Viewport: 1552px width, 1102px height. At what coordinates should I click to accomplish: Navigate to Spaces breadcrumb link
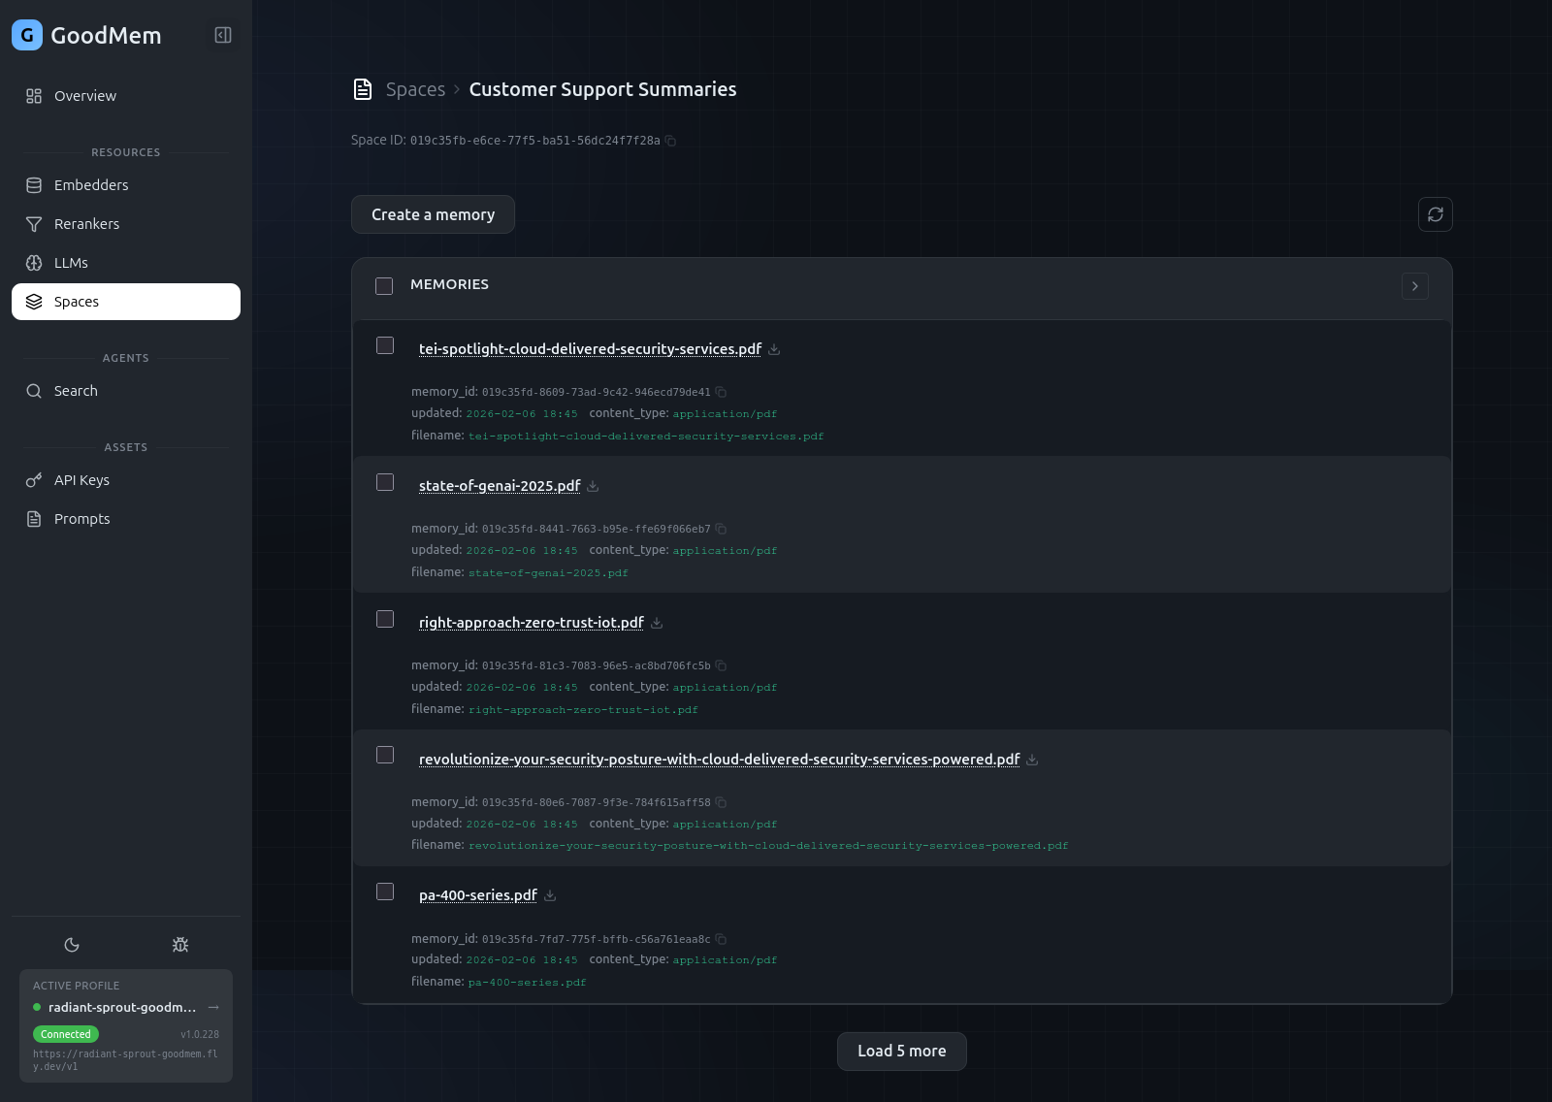[x=415, y=89]
